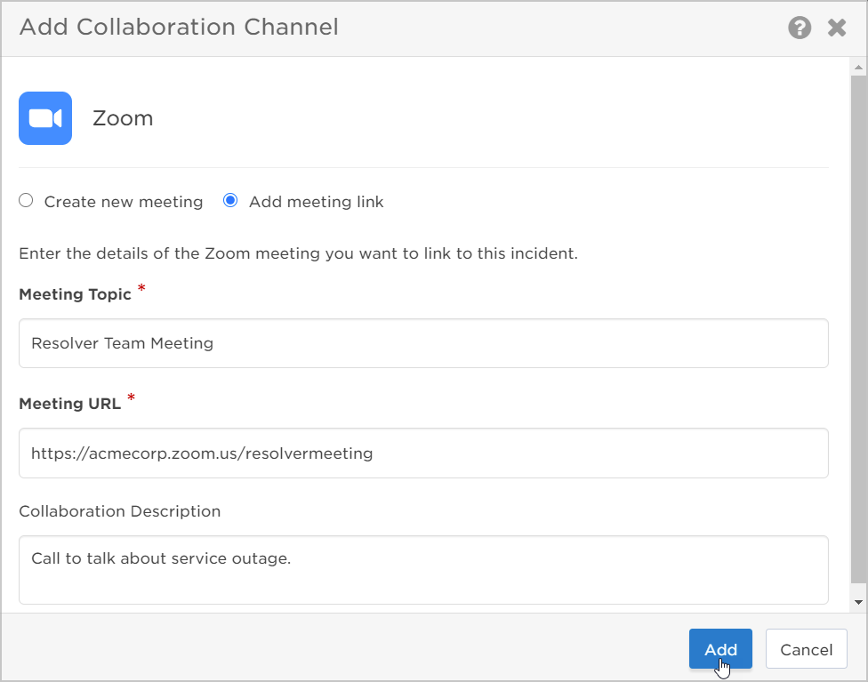This screenshot has height=682, width=868.
Task: Click the Zoom heading text
Action: [123, 118]
